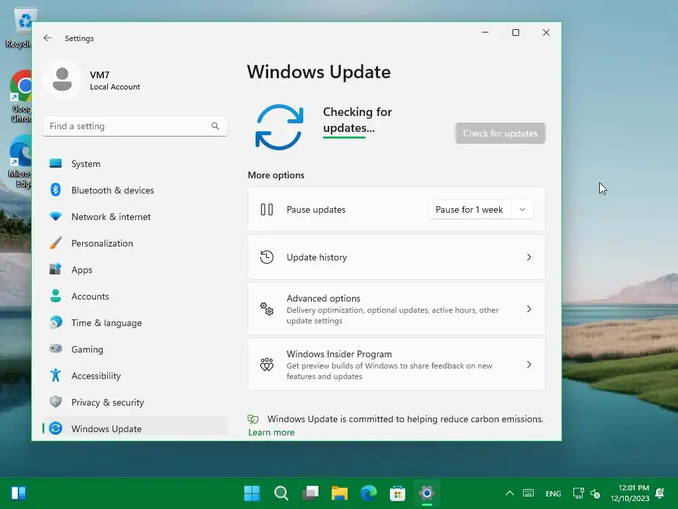The image size is (678, 509).
Task: Click the System monitor icon in the sidebar
Action: [x=56, y=164]
